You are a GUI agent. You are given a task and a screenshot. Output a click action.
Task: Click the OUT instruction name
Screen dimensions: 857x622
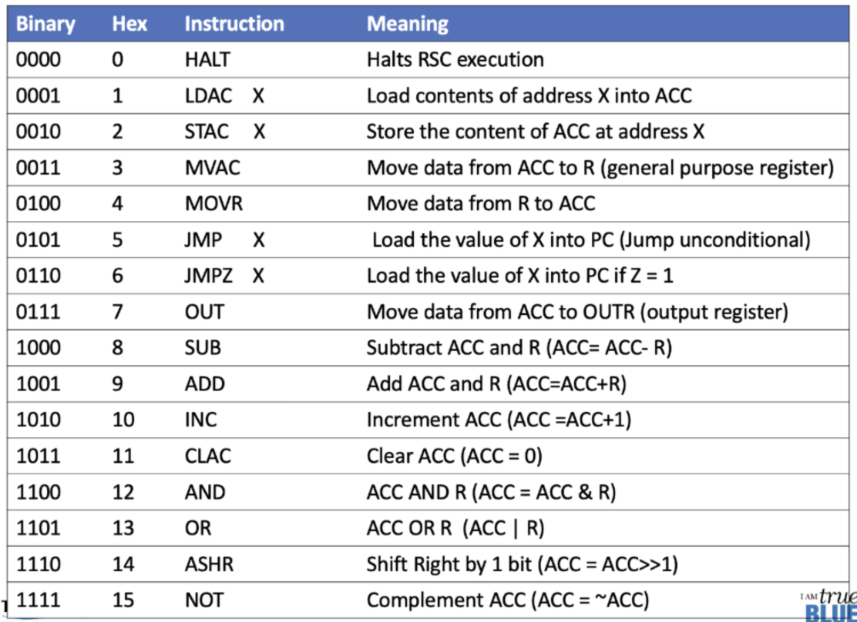click(x=204, y=312)
